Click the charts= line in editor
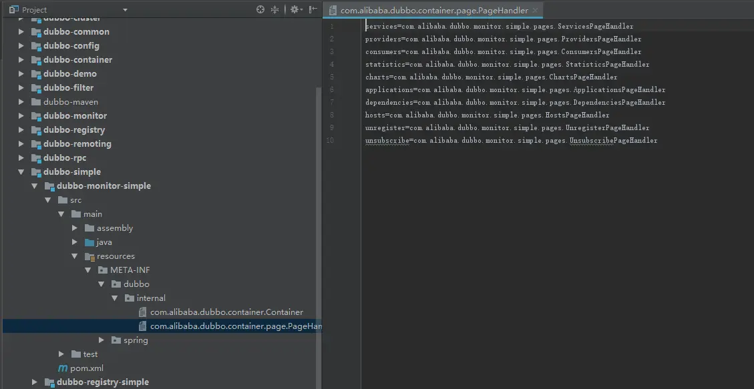Viewport: 754px width, 389px height. click(491, 77)
